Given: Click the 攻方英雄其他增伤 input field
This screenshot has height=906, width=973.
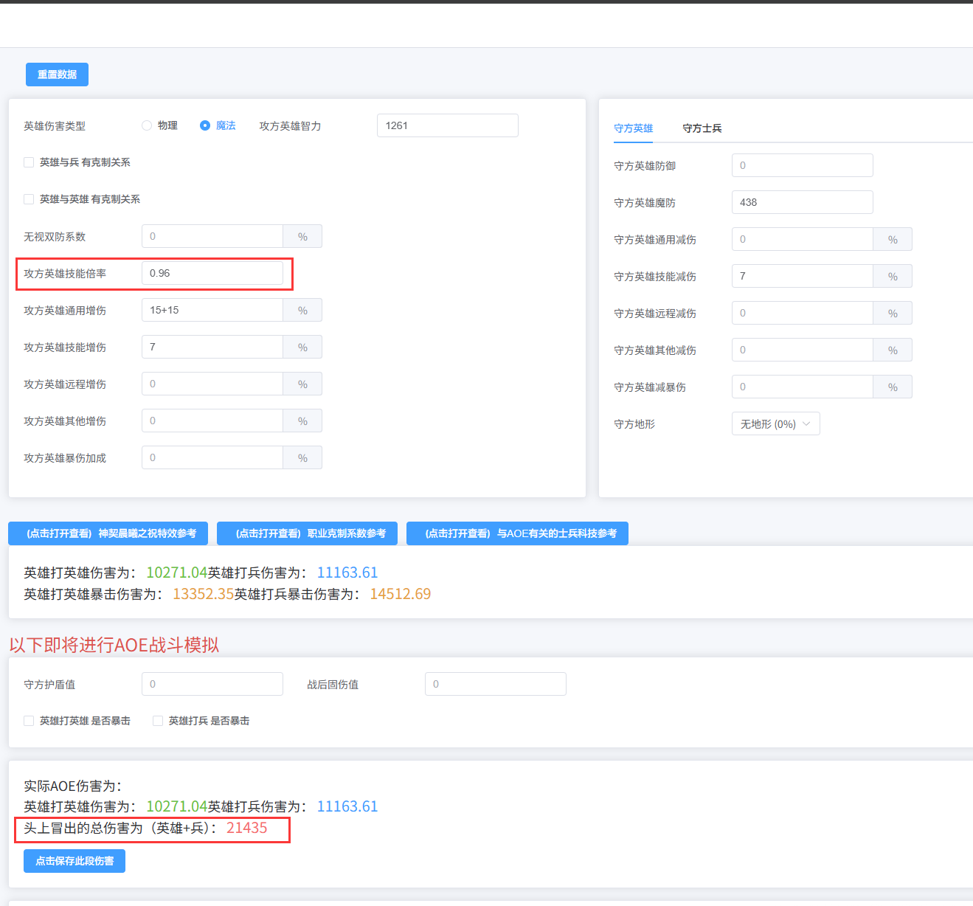Looking at the screenshot, I should click(212, 421).
